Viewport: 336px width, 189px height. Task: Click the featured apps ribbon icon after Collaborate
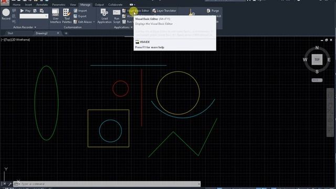pos(131,5)
